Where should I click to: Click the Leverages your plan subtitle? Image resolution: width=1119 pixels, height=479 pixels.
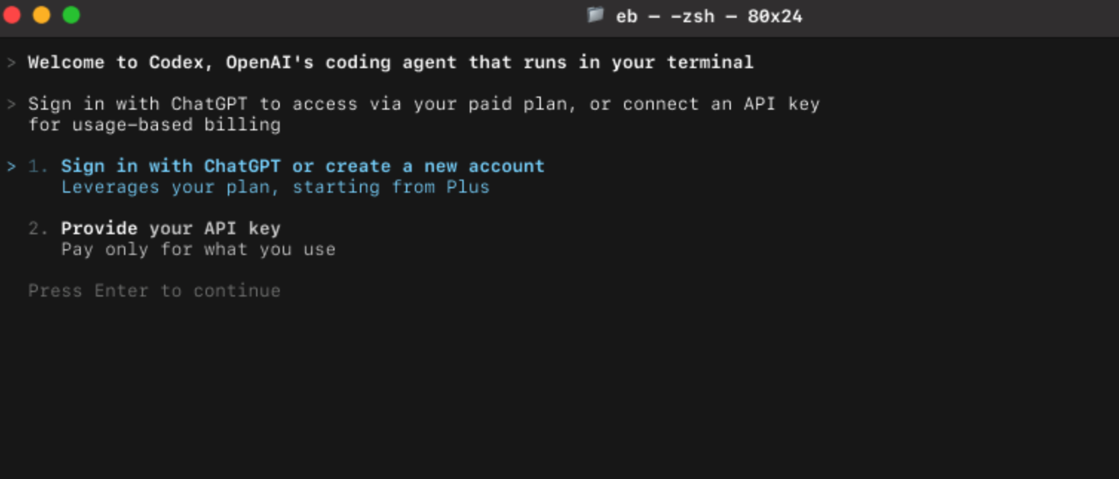276,187
